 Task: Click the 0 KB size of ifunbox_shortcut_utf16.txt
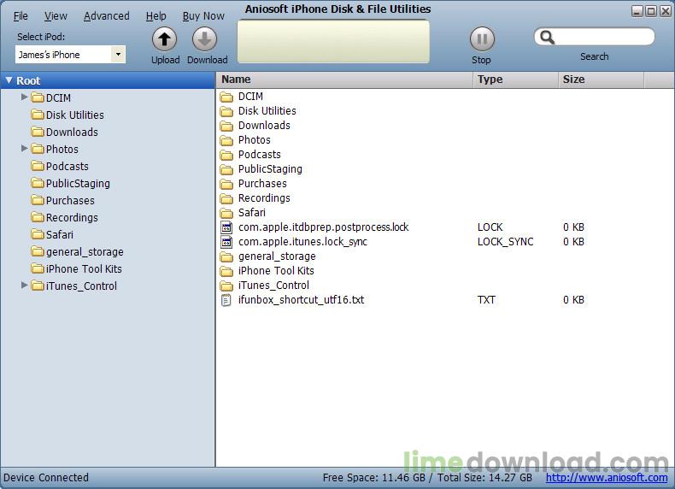tap(574, 300)
